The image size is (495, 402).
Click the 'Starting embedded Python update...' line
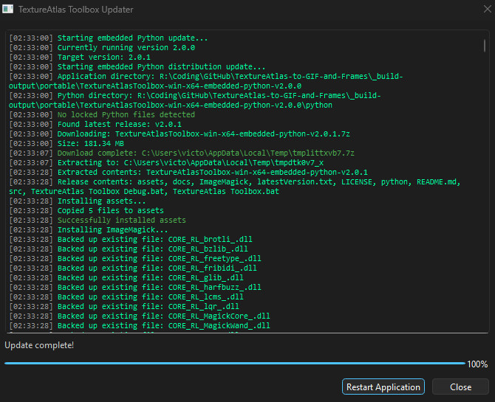point(109,38)
